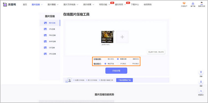Viewport: 208px width, 103px height.
Task: Choose 缩小优先 compression setting
Action: click(x=105, y=59)
